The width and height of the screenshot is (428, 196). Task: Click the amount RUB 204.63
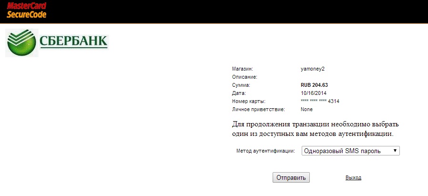314,85
